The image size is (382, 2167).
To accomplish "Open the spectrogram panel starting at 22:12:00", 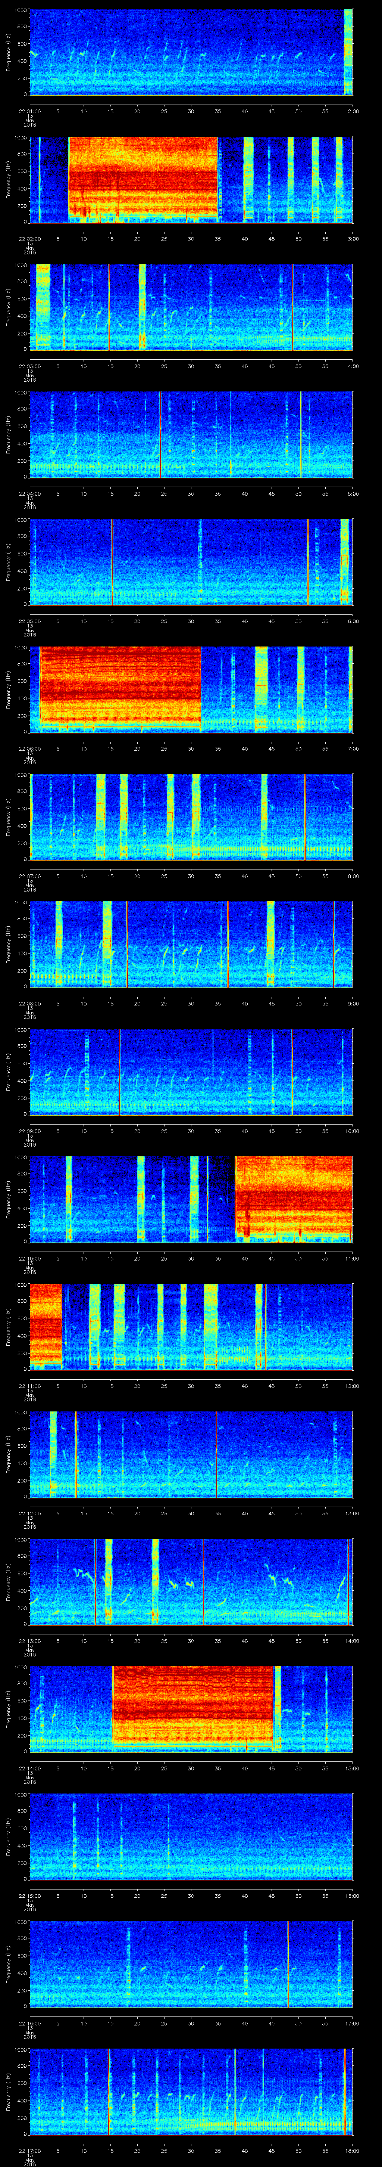I will pos(191,1454).
